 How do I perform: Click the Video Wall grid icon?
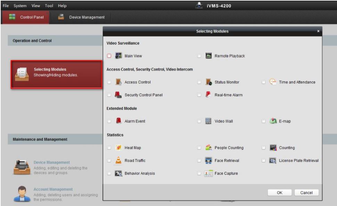208,121
